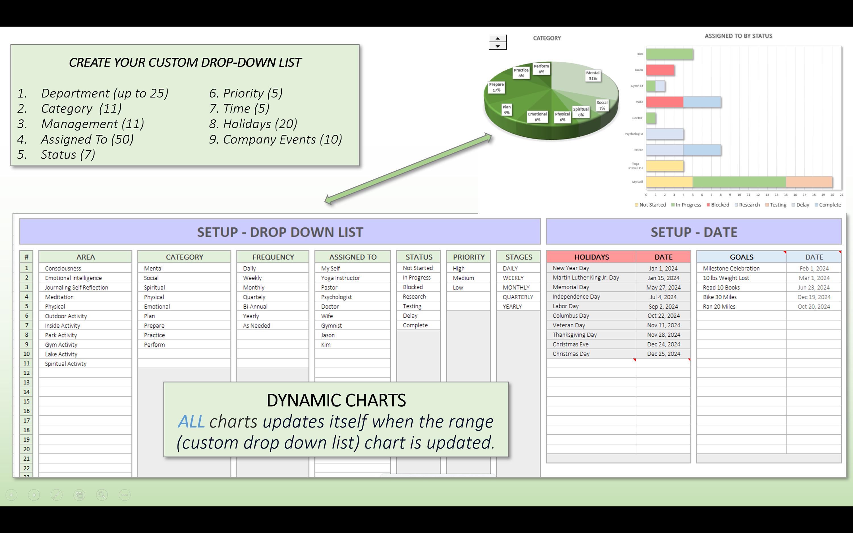Click the GOALS column header
Image resolution: width=853 pixels, height=533 pixels.
pos(741,257)
